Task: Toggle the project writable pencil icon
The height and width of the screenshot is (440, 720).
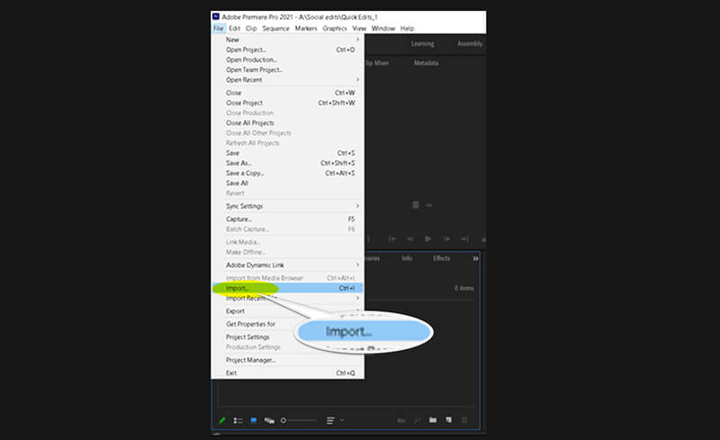Action: [x=222, y=420]
